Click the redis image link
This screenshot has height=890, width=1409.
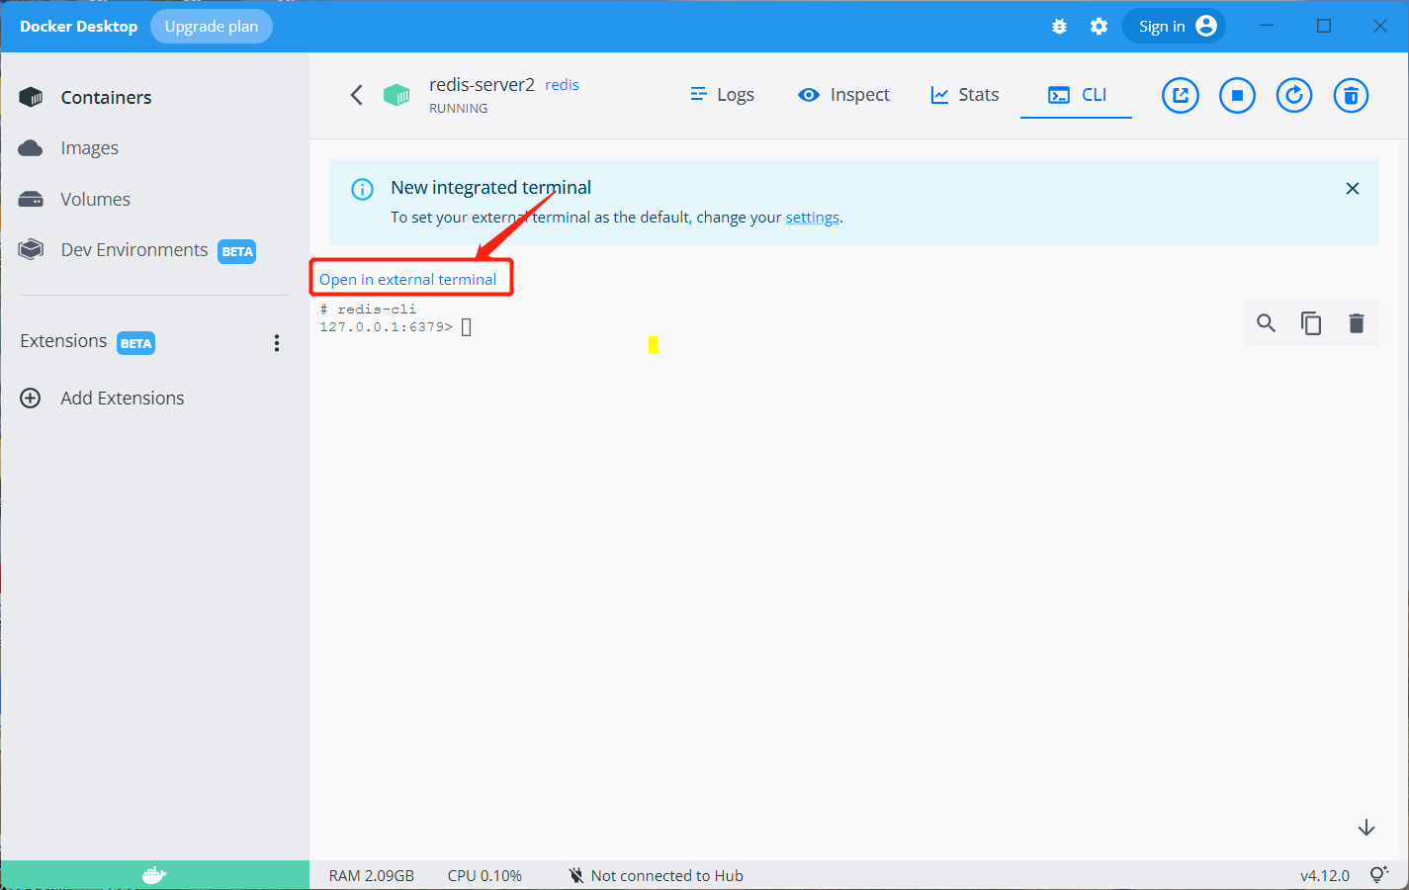pos(562,85)
